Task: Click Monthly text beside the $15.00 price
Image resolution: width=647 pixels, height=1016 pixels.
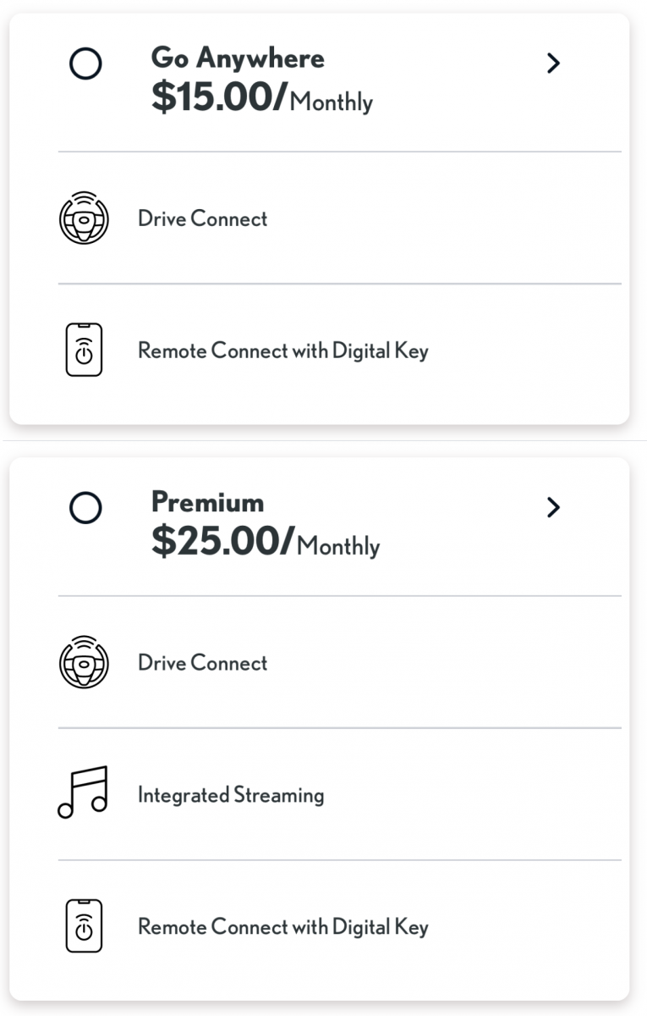Action: 332,102
